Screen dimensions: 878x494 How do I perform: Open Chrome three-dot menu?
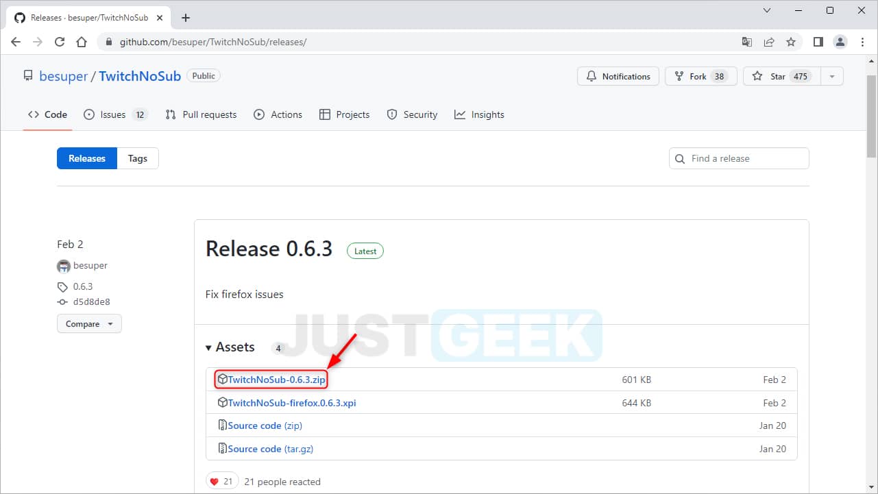pyautogui.click(x=862, y=42)
